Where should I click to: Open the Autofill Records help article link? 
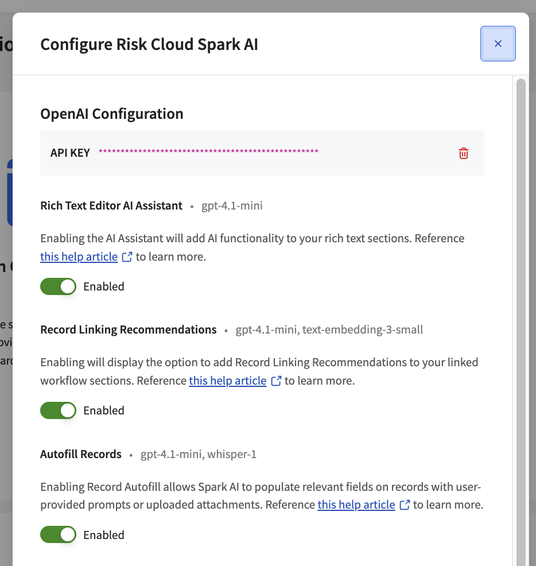point(356,505)
